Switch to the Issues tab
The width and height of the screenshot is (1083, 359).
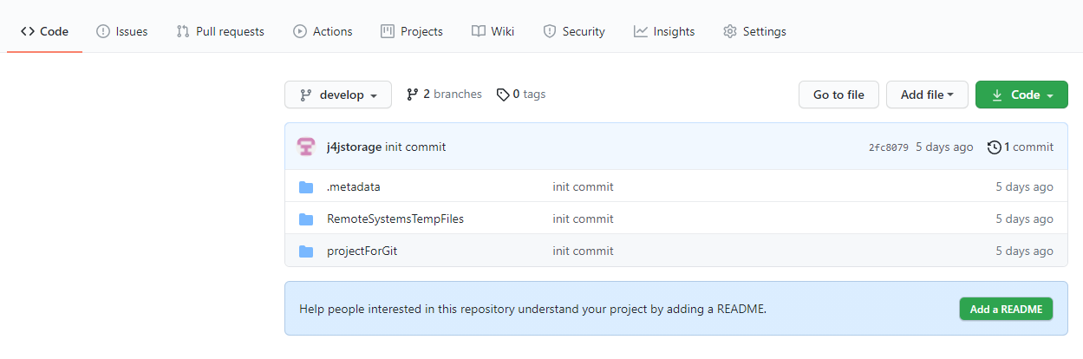coord(121,31)
